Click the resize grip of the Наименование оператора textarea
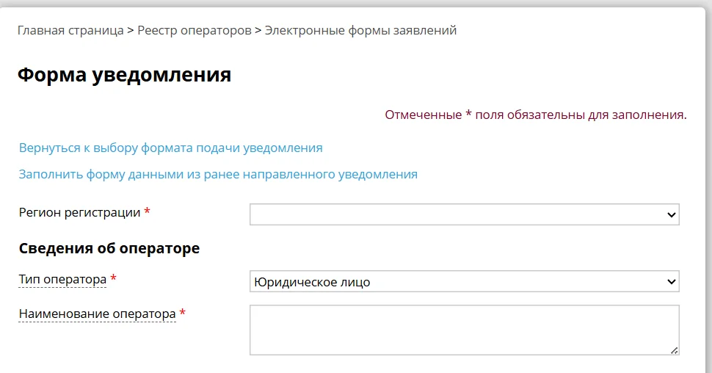The width and height of the screenshot is (712, 373). point(675,350)
